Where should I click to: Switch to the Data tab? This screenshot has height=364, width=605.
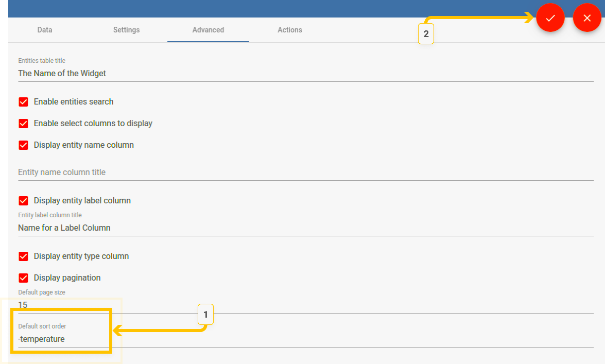click(x=45, y=30)
